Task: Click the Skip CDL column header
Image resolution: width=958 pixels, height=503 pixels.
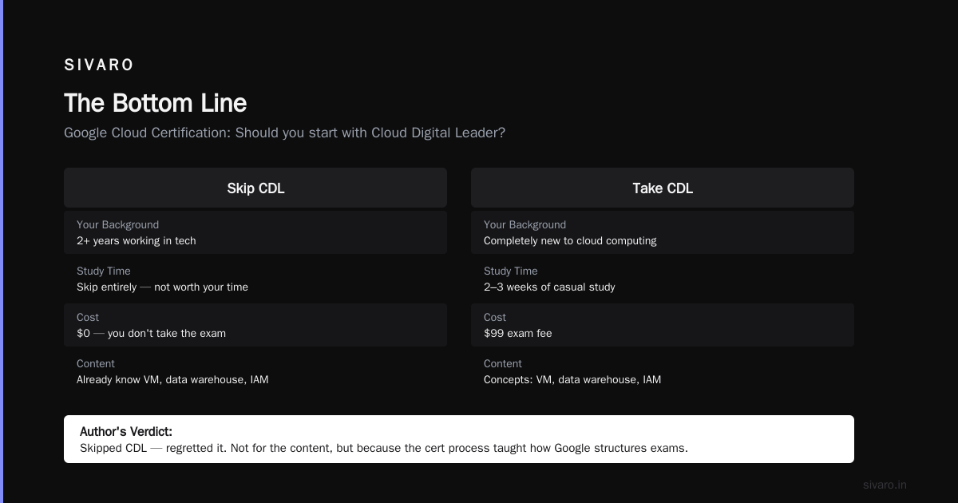Action: pyautogui.click(x=255, y=188)
